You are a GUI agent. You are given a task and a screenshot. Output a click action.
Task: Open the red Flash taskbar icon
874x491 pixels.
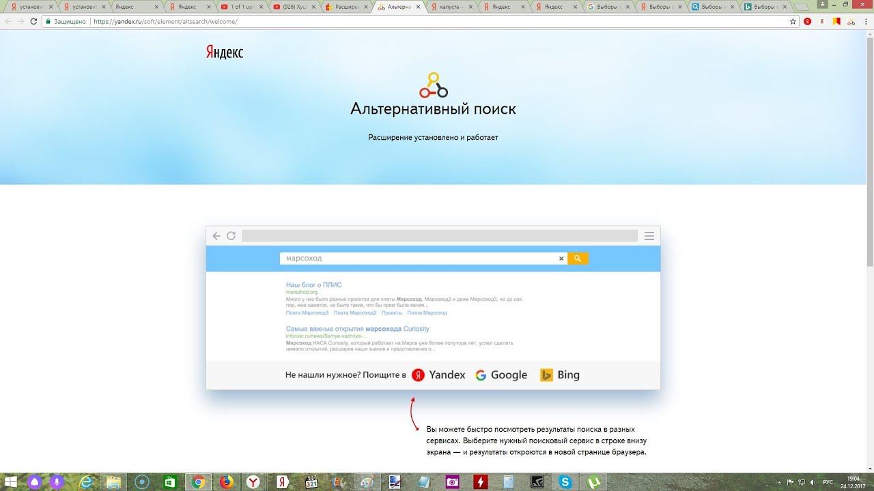coord(481,482)
